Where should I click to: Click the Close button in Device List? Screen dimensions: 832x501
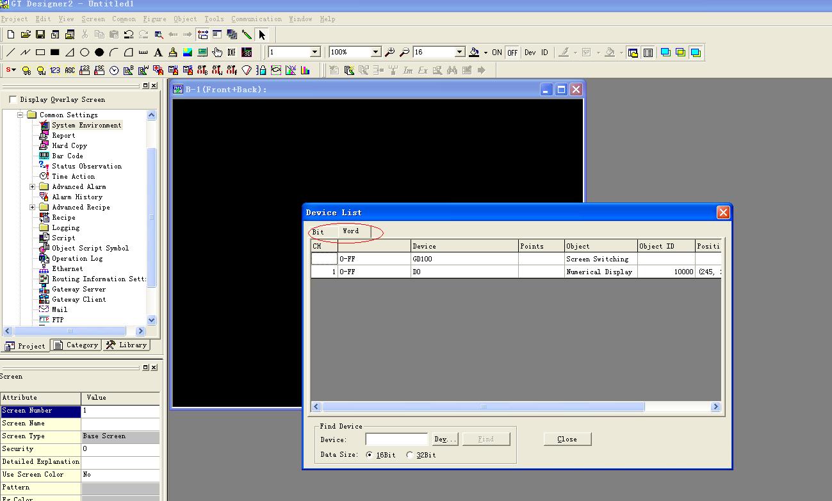coord(567,439)
